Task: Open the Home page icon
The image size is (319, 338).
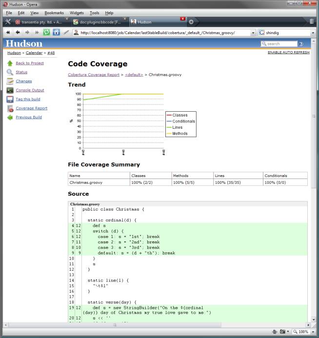Action: (56, 32)
